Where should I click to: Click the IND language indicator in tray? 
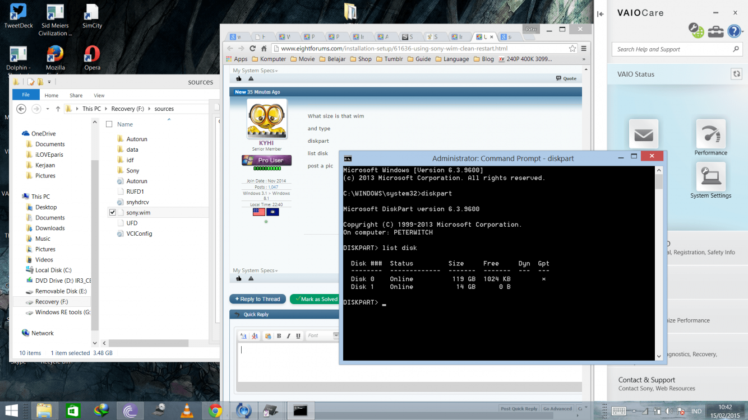[x=696, y=411]
